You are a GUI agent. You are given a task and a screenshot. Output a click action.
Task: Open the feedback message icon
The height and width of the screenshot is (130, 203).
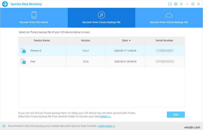coord(170,4)
